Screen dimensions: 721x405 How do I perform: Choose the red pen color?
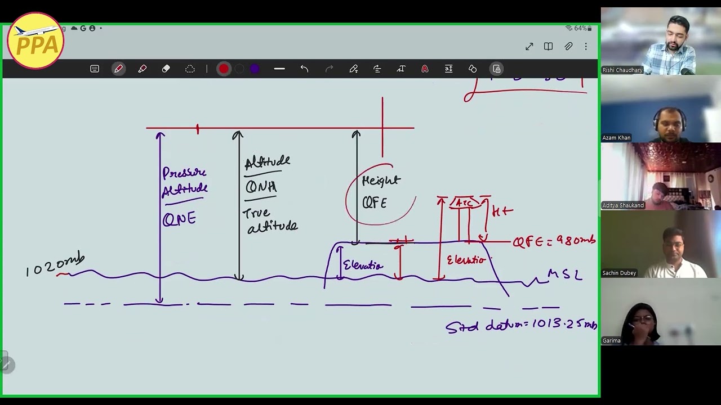tap(224, 69)
